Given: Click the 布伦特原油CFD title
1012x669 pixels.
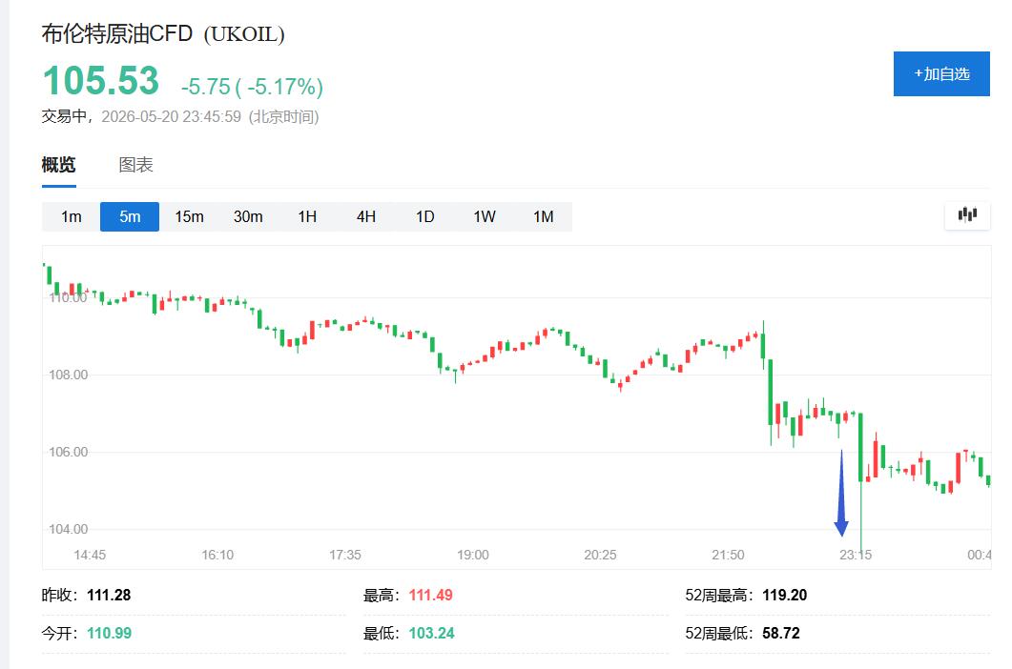Looking at the screenshot, I should pos(117,33).
